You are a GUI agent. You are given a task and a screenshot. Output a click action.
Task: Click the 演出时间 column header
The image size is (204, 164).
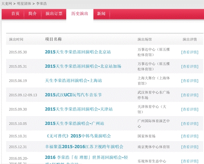(x=16, y=39)
